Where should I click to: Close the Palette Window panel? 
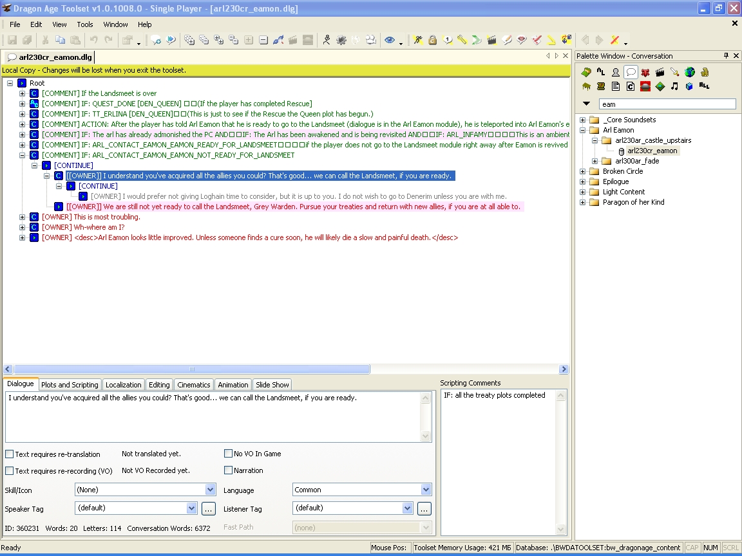(736, 56)
